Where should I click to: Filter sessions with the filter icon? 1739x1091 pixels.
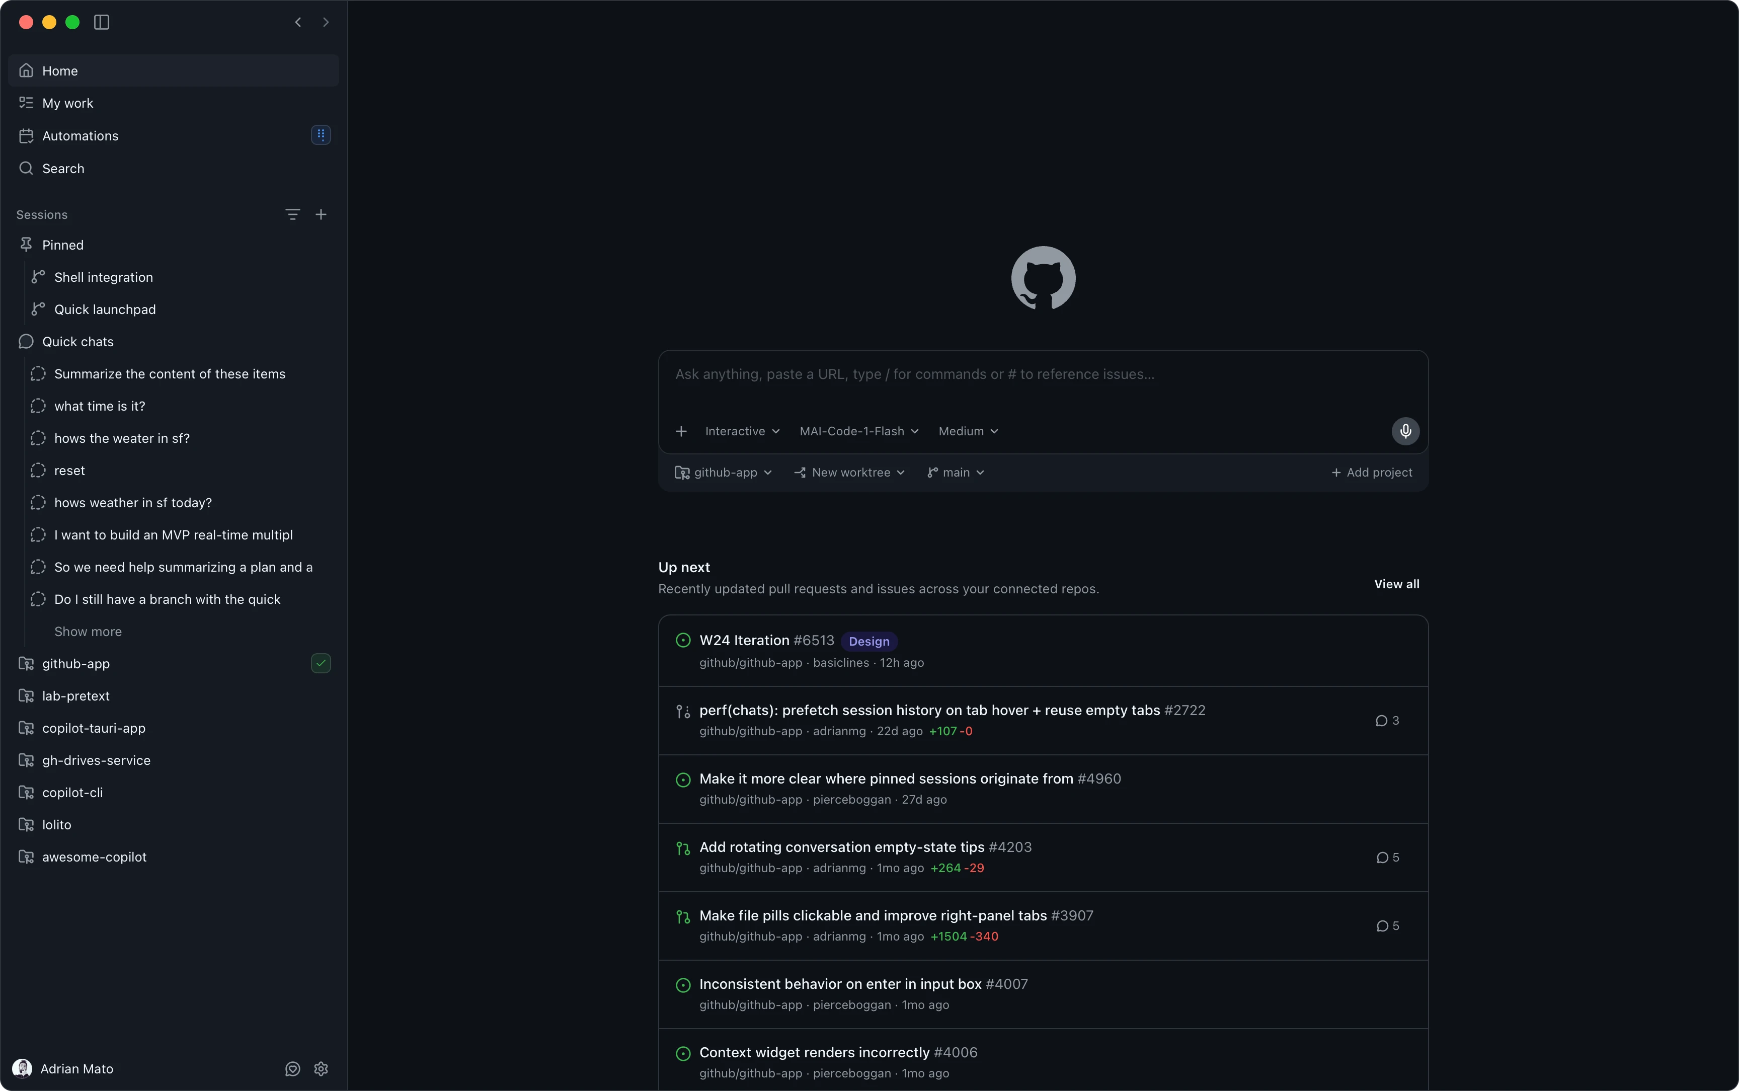[292, 214]
